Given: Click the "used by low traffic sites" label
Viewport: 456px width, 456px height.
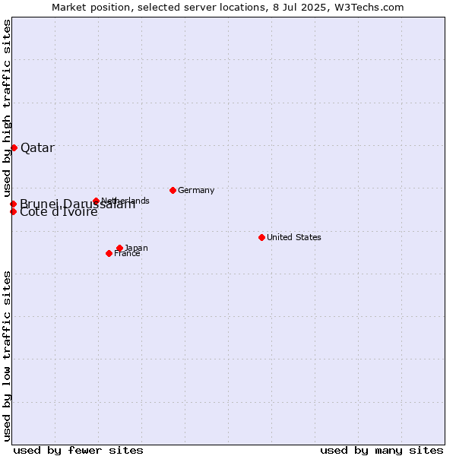Looking at the screenshot, I should tap(6, 356).
